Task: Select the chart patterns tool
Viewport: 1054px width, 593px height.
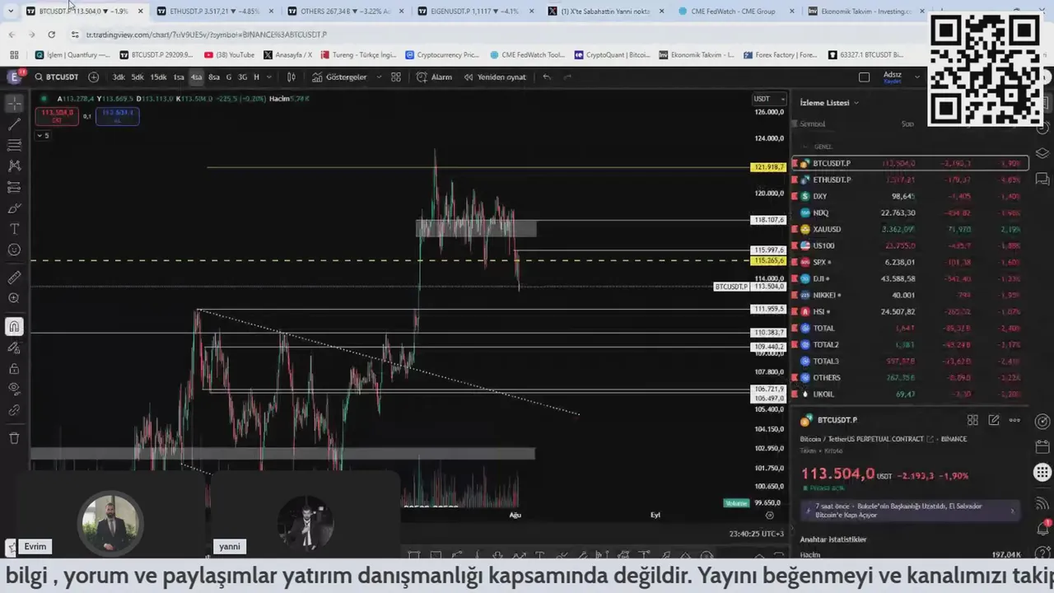Action: 14,166
